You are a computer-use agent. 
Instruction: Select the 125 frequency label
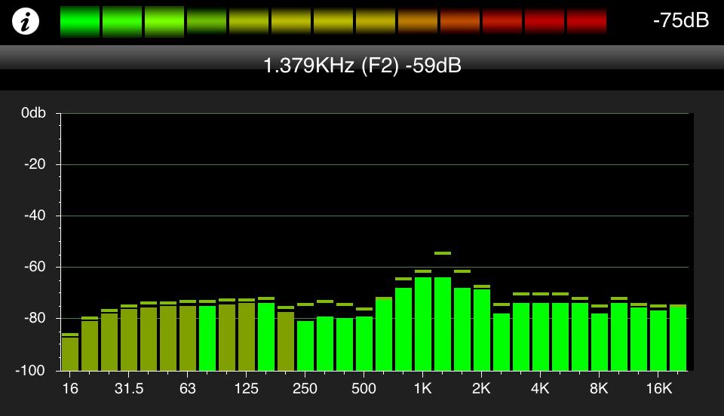(246, 388)
